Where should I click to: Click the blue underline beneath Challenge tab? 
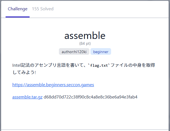[x=18, y=17]
